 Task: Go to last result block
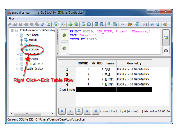(96, 111)
